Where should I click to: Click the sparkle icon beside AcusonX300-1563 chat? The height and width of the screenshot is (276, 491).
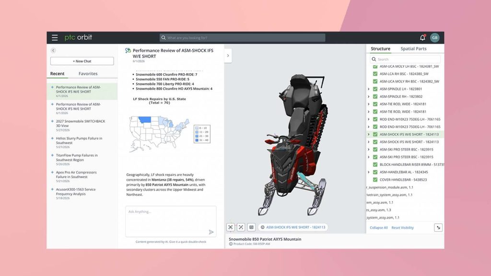tap(52, 189)
